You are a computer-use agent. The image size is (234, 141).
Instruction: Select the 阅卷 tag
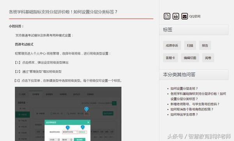click(x=208, y=58)
